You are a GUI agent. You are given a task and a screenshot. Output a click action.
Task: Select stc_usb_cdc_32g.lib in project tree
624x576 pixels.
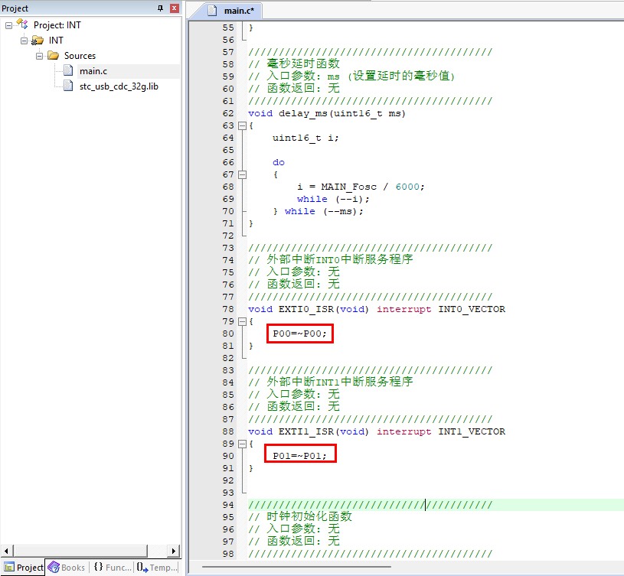point(119,86)
